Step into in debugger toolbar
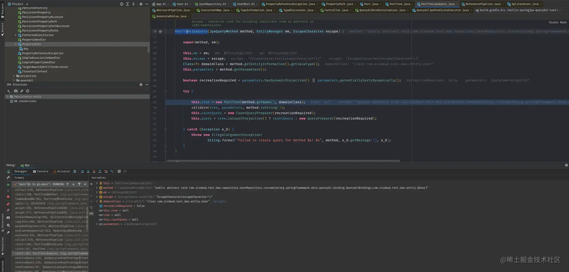The width and height of the screenshot is (569, 272). point(88,171)
